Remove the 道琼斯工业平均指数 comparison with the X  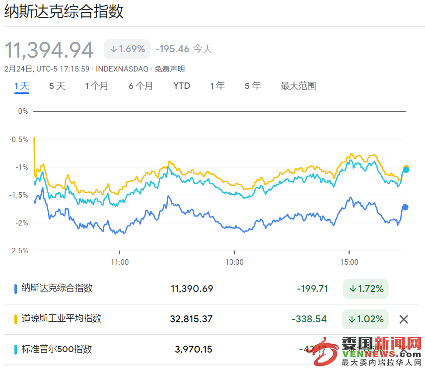(x=404, y=319)
